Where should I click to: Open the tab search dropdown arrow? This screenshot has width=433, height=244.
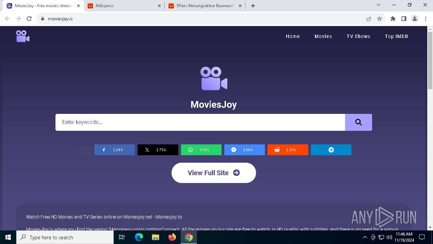[379, 5]
